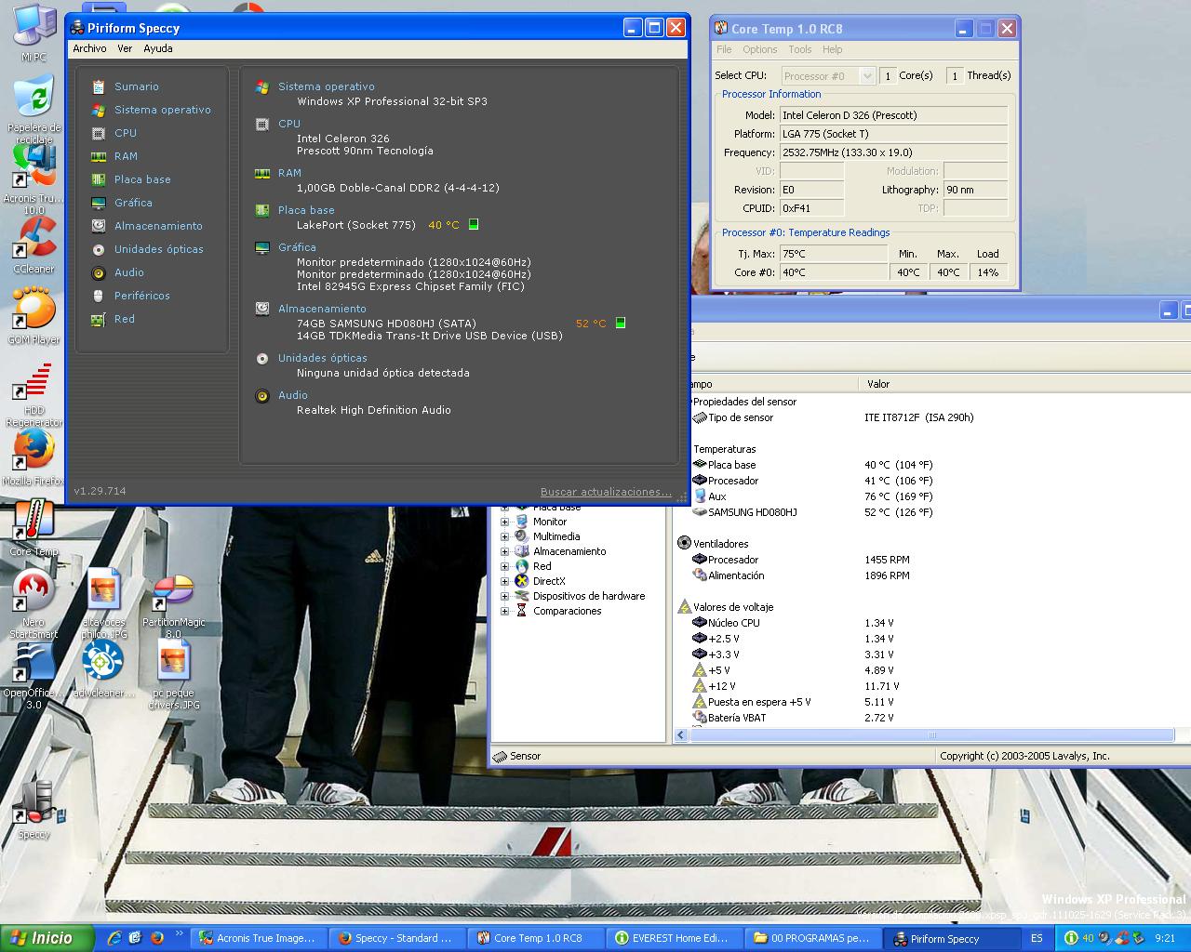Expand Dispositivos de hardware node in EVEREST
Image resolution: width=1191 pixels, height=952 pixels.
(x=505, y=596)
